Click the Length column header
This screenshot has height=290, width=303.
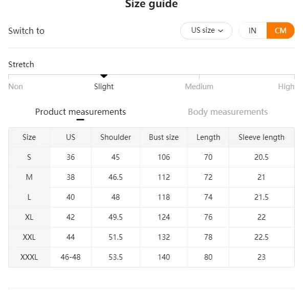[x=208, y=137]
